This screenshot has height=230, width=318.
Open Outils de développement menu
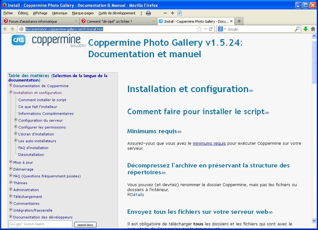click(x=117, y=13)
